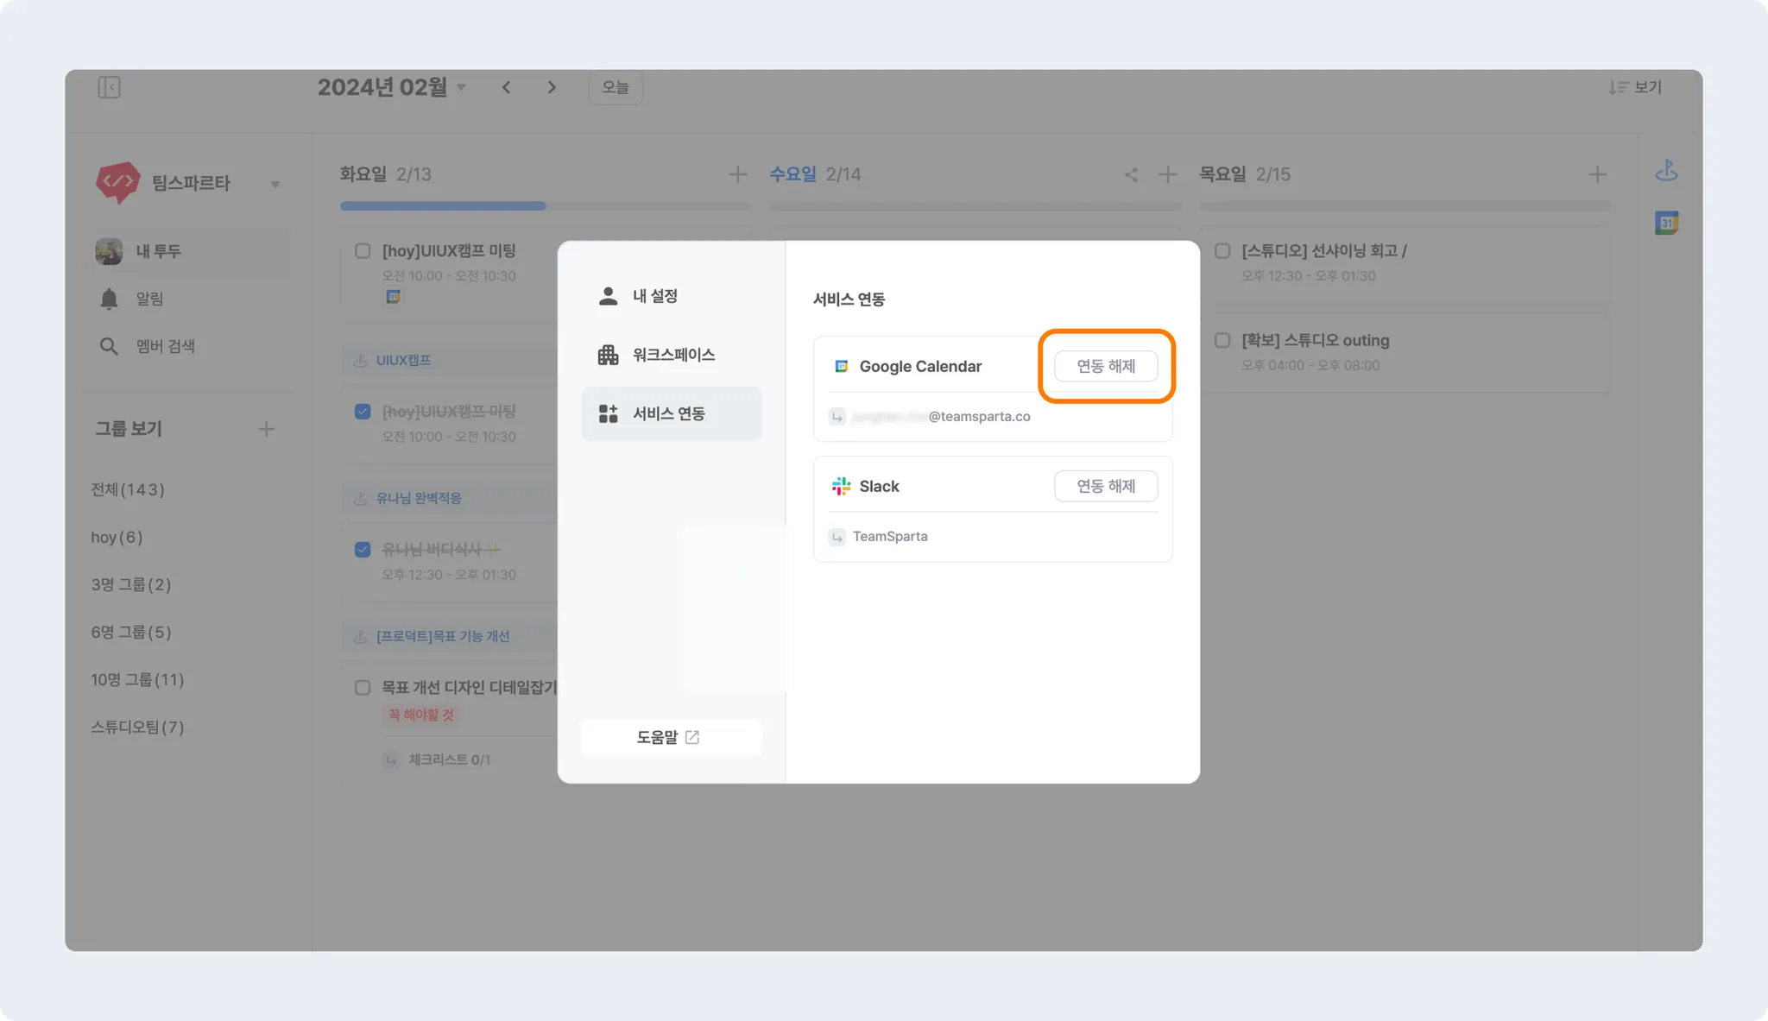This screenshot has height=1021, width=1768.
Task: Open Google Calendar icon in right rail
Action: tap(1666, 223)
